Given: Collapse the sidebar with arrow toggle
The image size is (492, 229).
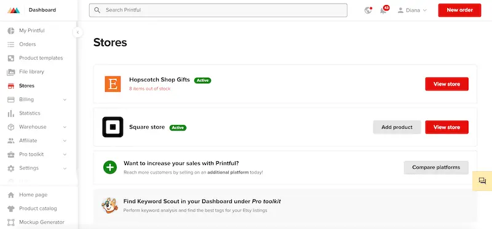Looking at the screenshot, I should 77,32.
